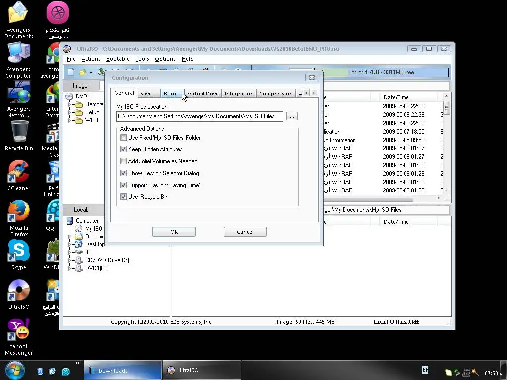Expand the Setup folder in Image tree
The image size is (507, 380).
(69, 112)
